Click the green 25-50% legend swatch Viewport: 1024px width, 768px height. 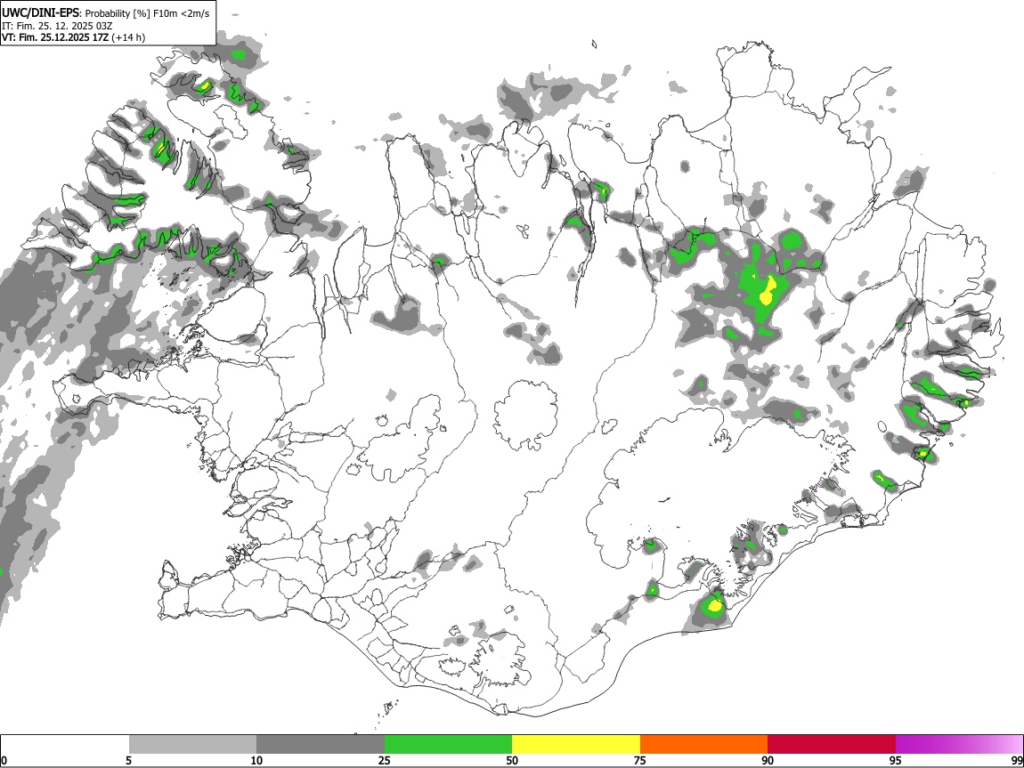click(448, 744)
